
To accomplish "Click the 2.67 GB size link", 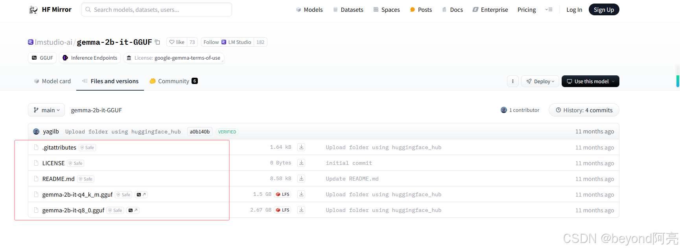I will [x=261, y=210].
